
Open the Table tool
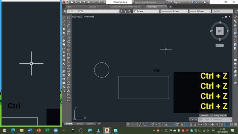click(64, 83)
